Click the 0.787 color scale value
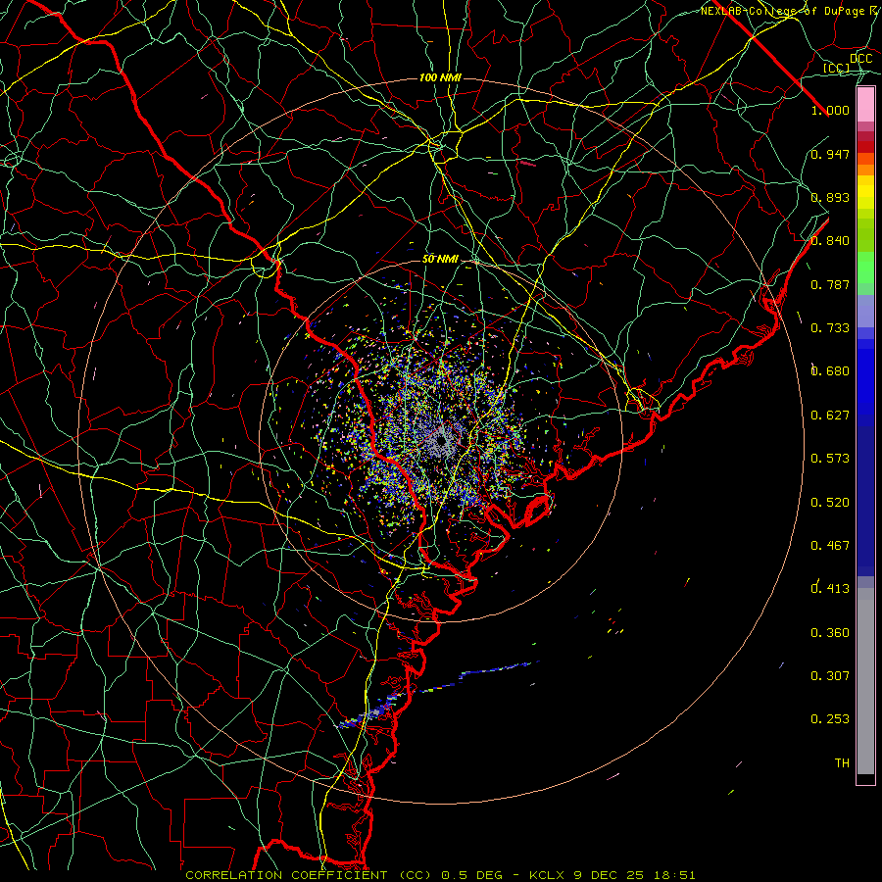 pos(830,284)
